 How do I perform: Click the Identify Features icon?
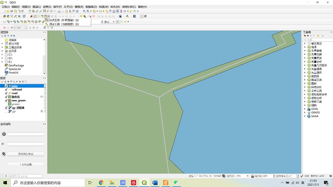tap(84, 11)
